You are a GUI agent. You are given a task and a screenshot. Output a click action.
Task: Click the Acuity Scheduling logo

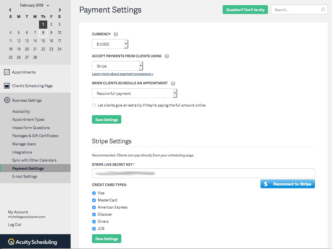coord(33,242)
